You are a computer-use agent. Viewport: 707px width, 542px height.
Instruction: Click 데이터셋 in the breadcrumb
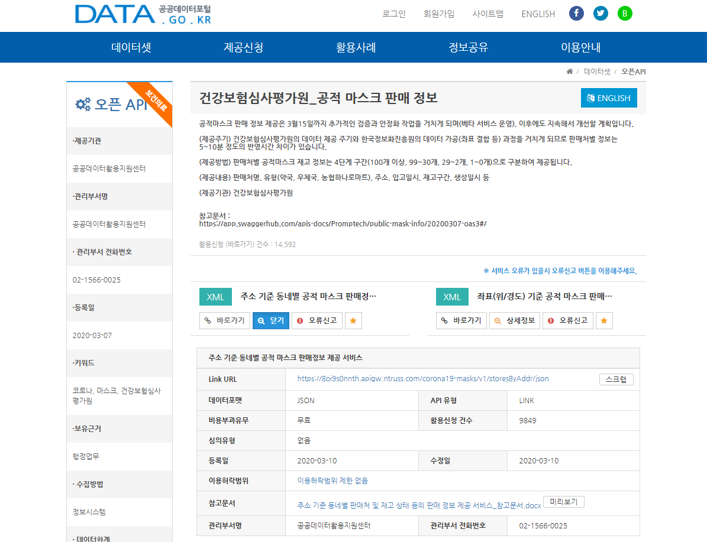(597, 71)
